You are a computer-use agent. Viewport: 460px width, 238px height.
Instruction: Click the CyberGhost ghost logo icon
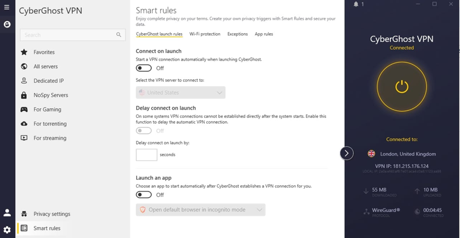pos(7,24)
